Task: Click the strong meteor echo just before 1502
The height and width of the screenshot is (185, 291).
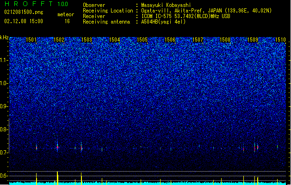Action: [x=57, y=147]
